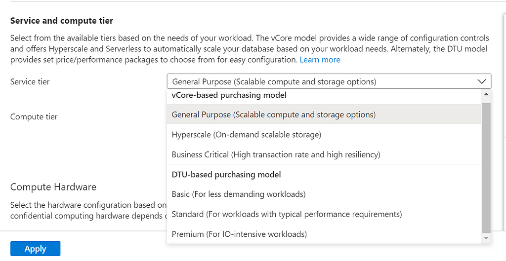Select Business Critical high resiliency tier
This screenshot has height=261, width=506.
[x=324, y=154]
